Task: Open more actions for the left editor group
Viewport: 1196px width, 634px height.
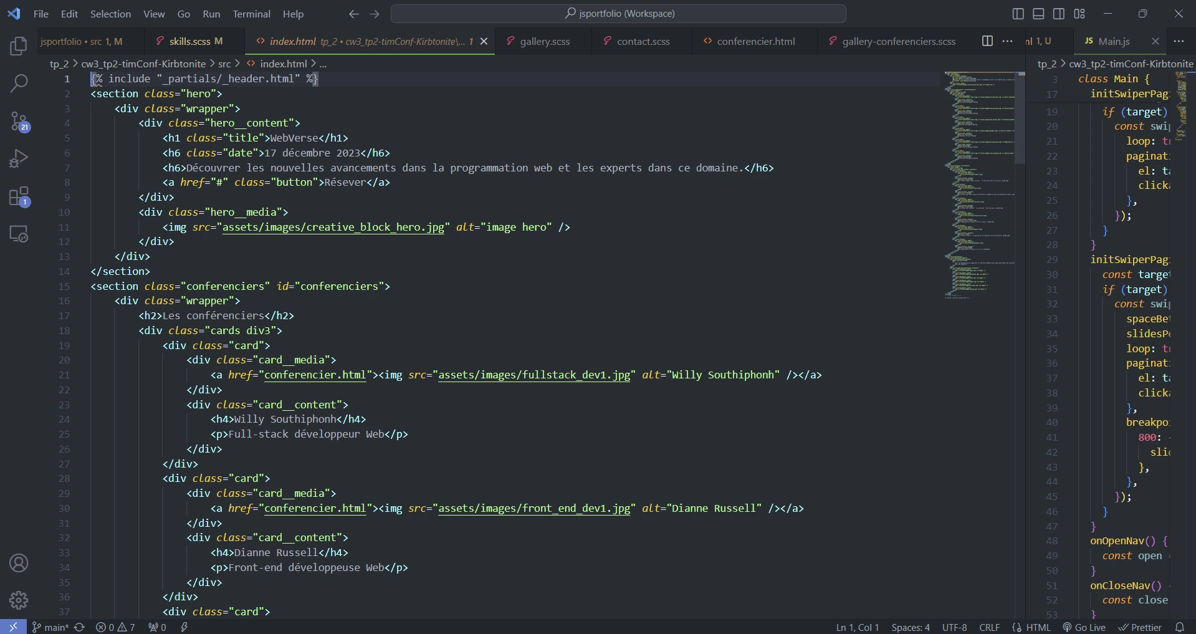Action: (x=1007, y=41)
